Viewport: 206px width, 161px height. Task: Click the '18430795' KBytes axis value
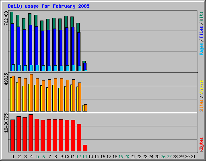tap(6, 123)
